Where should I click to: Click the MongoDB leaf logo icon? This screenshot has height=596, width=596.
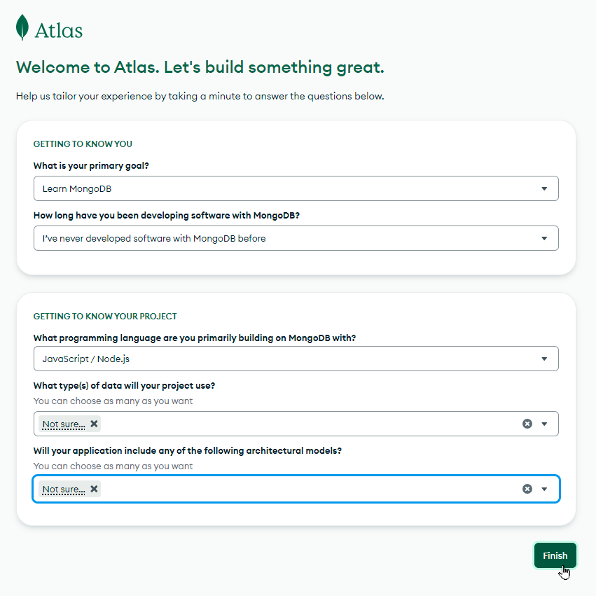tap(22, 27)
